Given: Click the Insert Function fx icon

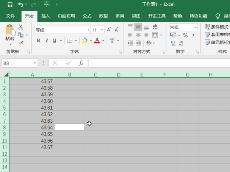Looking at the screenshot, I should [x=81, y=63].
